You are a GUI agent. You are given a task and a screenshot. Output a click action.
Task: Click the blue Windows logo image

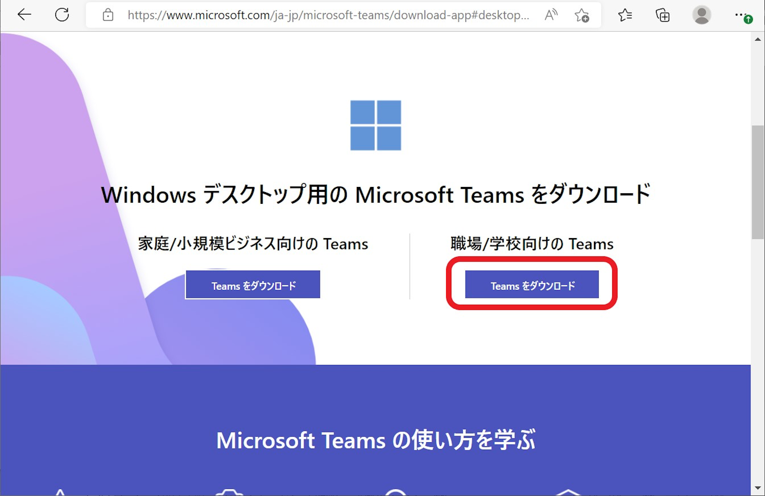[375, 125]
